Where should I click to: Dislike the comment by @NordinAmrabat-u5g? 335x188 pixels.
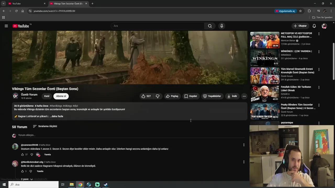pos(31,171)
